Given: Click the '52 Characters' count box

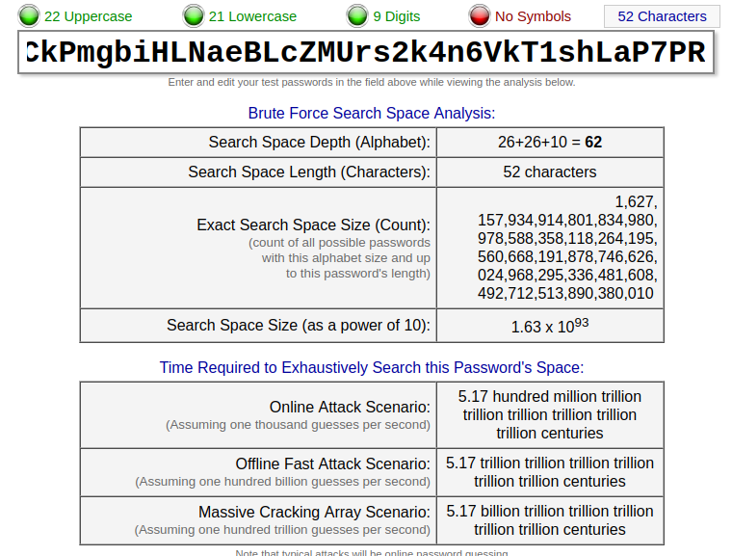Looking at the screenshot, I should (662, 16).
